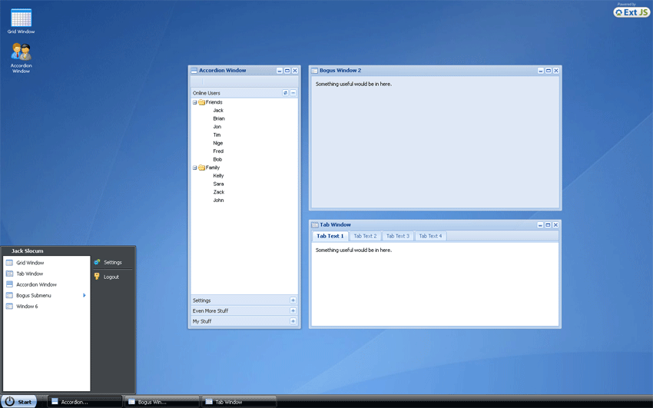Click Tab Window icon in start menu

(x=9, y=274)
